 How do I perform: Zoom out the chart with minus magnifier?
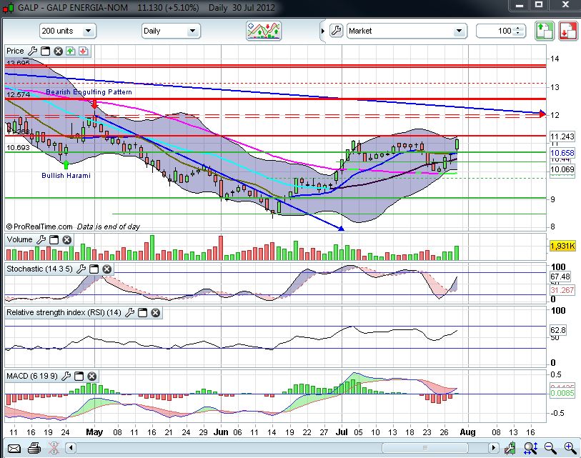click(550, 449)
